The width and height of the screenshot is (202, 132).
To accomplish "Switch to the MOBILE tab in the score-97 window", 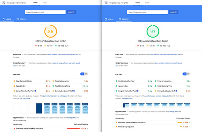I will [109, 19].
